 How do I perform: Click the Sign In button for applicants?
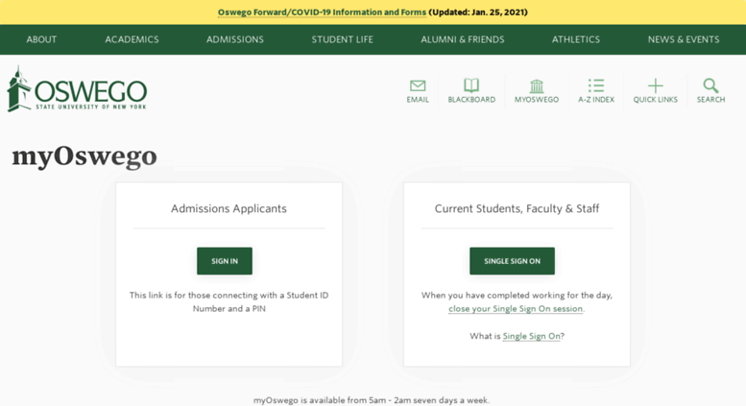point(225,261)
